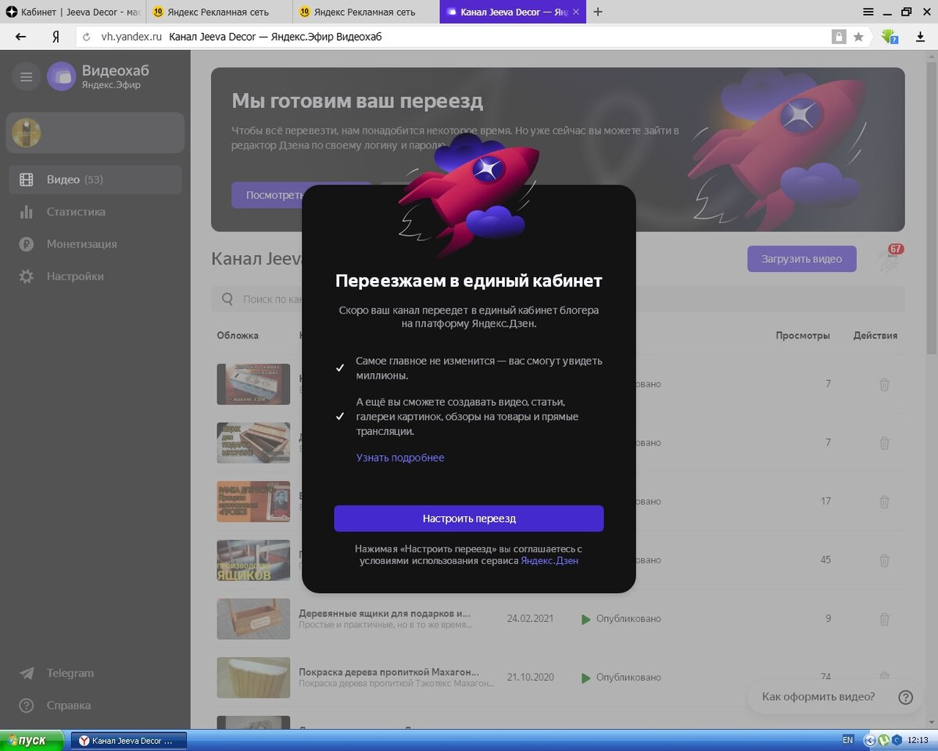Click the browser back arrow
The width and height of the screenshot is (938, 751).
click(x=21, y=37)
